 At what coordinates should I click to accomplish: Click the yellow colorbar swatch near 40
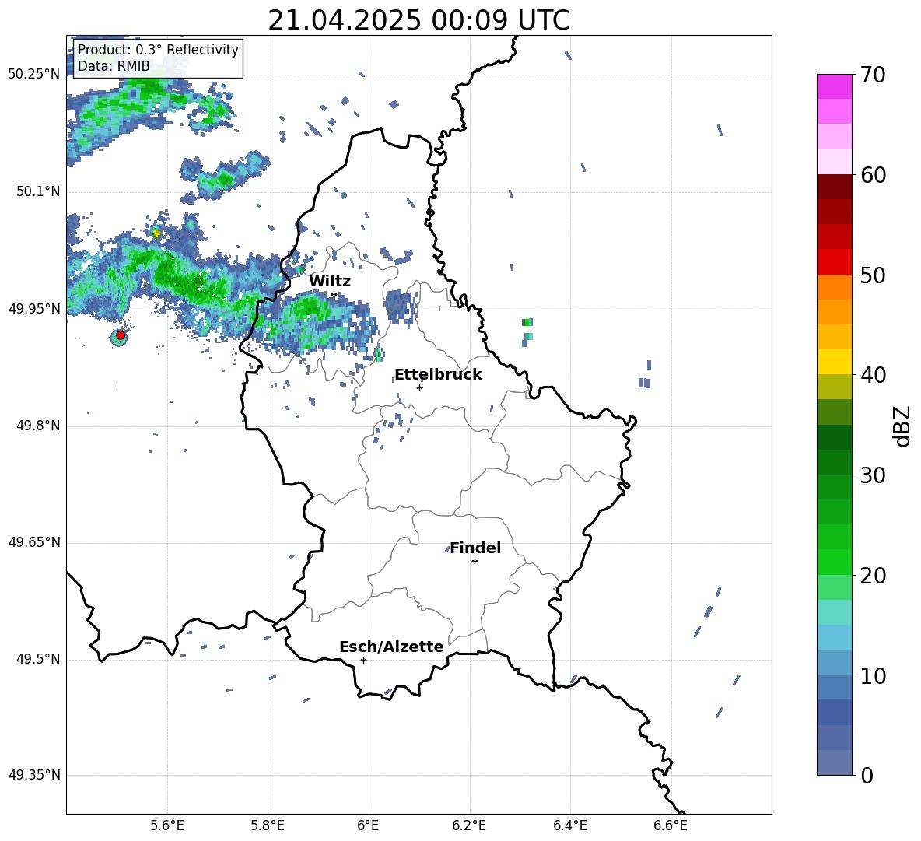pos(834,362)
